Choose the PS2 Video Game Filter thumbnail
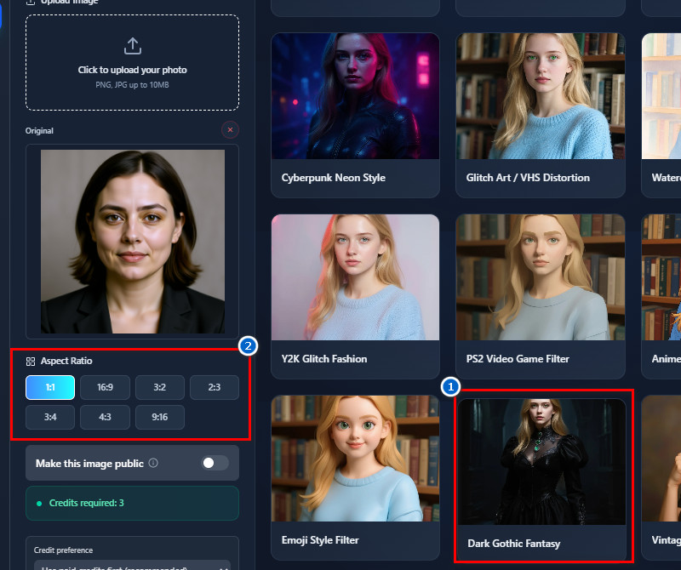Viewport: 681px width, 570px height. (x=541, y=277)
